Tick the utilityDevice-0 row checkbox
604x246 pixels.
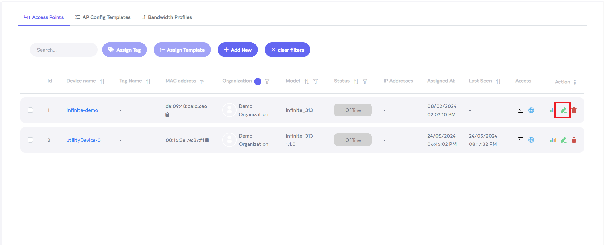pyautogui.click(x=30, y=140)
